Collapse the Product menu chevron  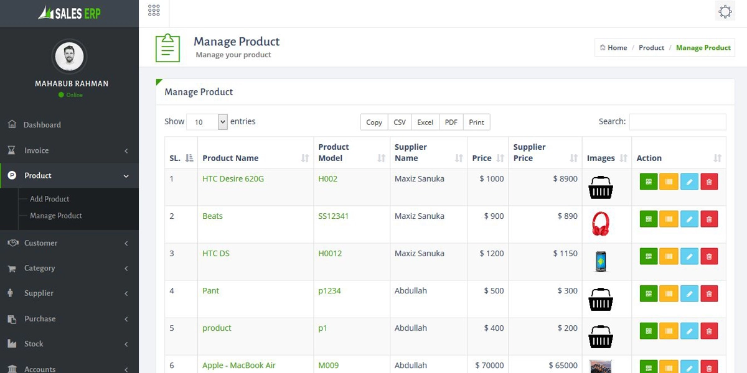click(126, 177)
